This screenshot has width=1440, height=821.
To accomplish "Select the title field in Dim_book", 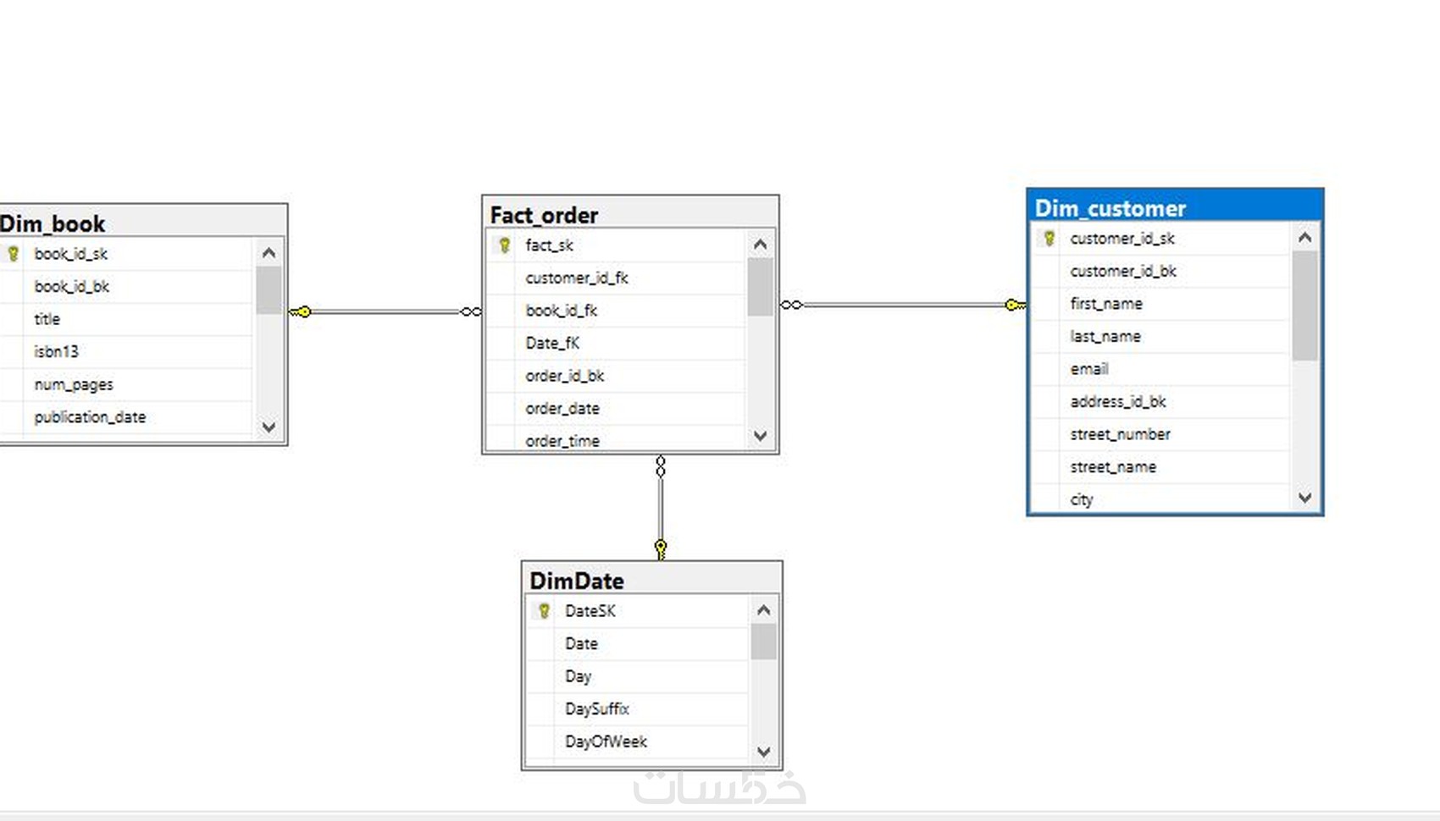I will coord(47,319).
